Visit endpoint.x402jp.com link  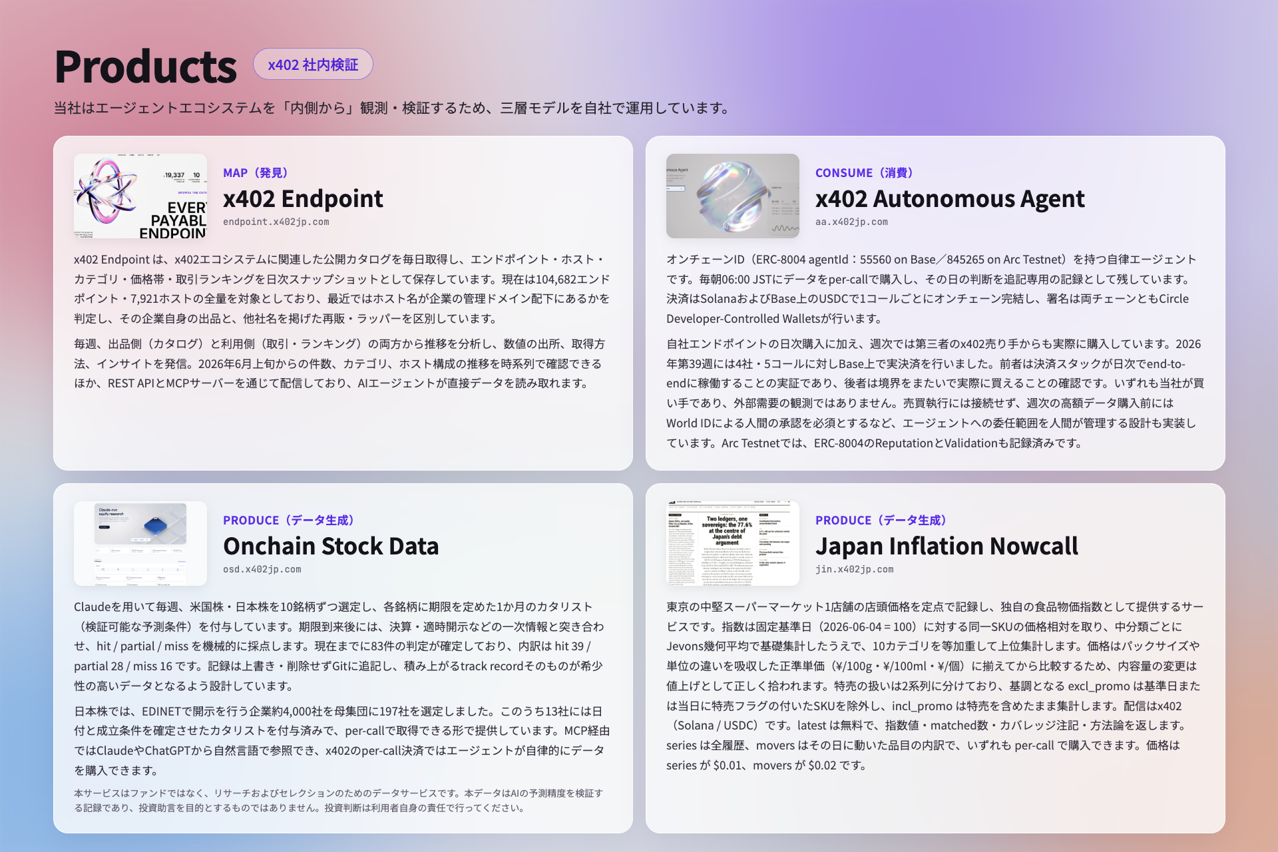(x=276, y=222)
